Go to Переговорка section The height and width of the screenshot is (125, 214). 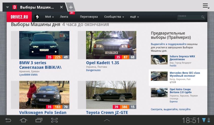pos(89,17)
